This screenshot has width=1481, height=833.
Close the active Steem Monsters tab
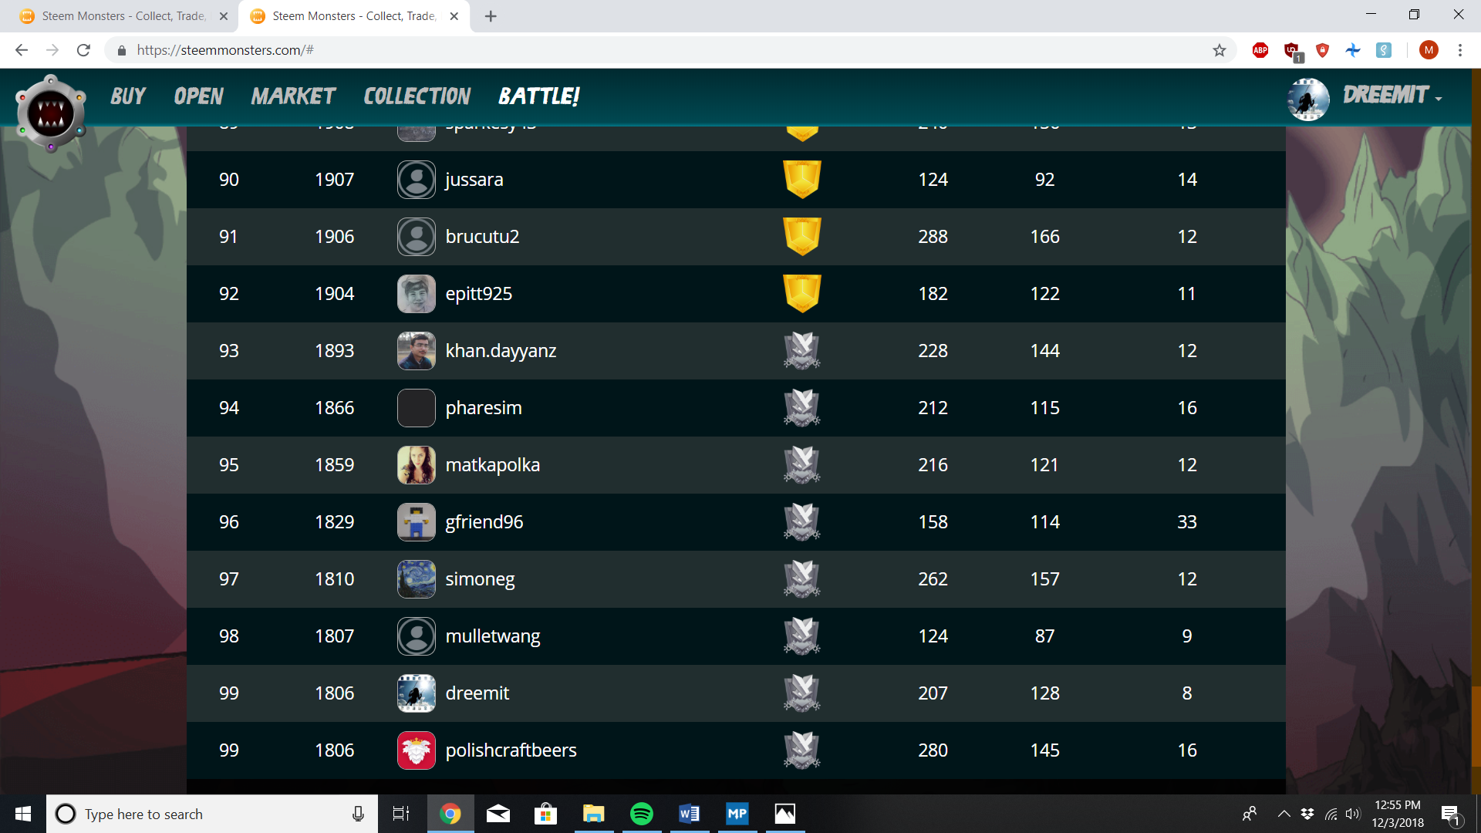point(454,16)
